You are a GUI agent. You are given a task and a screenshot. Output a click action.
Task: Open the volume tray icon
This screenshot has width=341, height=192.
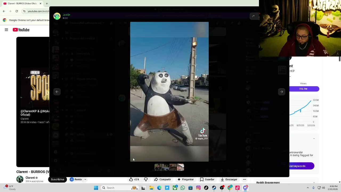[x=323, y=188]
